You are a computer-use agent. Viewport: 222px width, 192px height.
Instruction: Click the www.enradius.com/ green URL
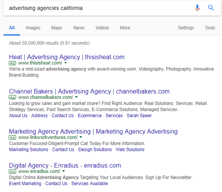click(x=39, y=171)
